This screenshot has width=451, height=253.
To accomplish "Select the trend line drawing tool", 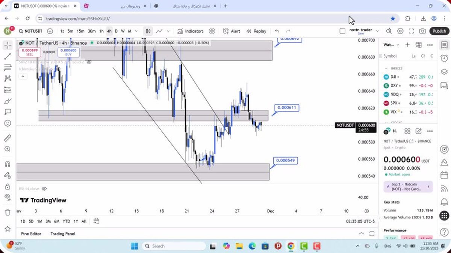I will [8, 57].
